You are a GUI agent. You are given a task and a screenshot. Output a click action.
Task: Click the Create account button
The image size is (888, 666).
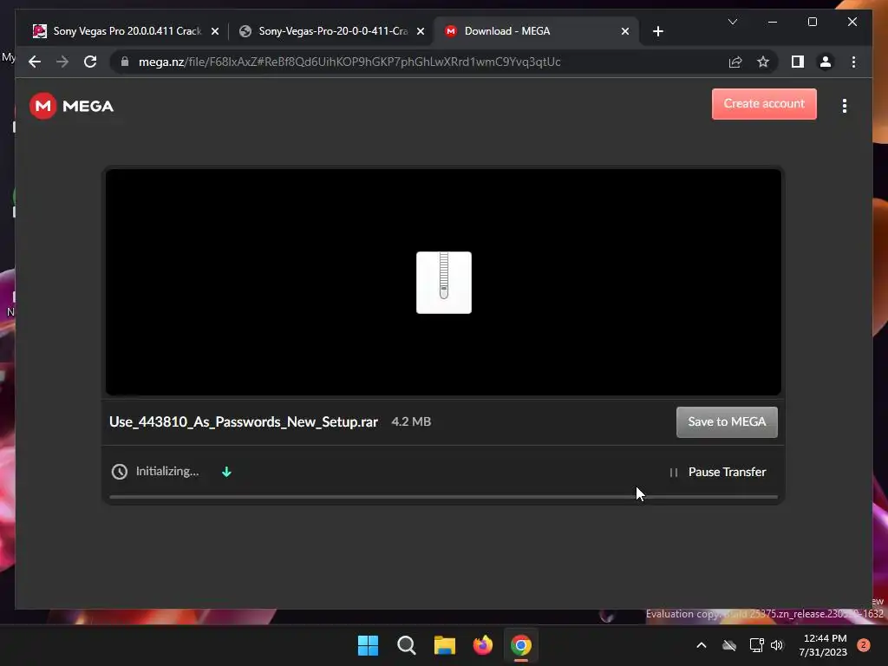pos(764,104)
